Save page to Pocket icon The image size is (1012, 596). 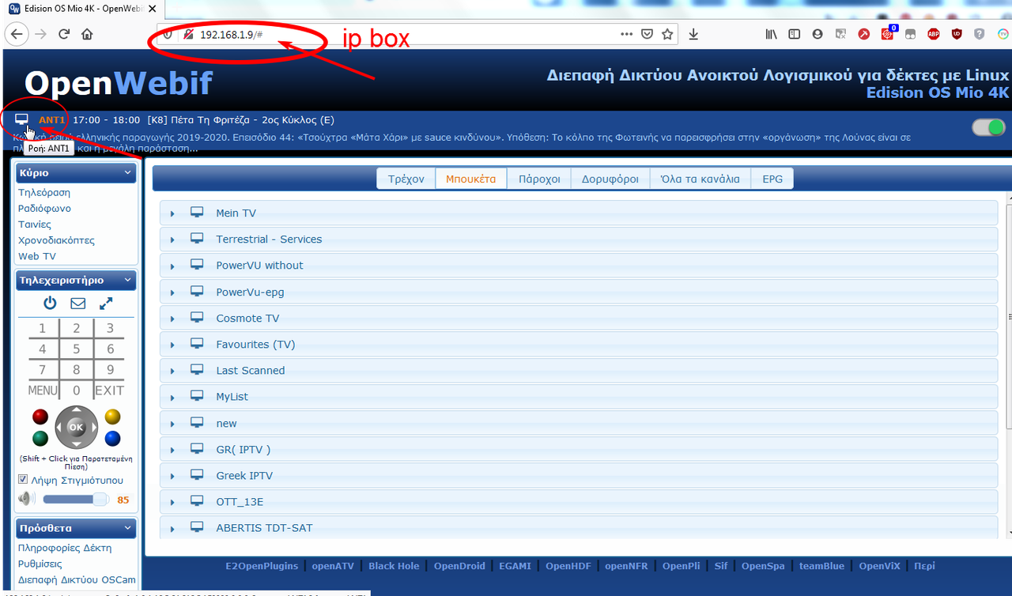[x=647, y=34]
